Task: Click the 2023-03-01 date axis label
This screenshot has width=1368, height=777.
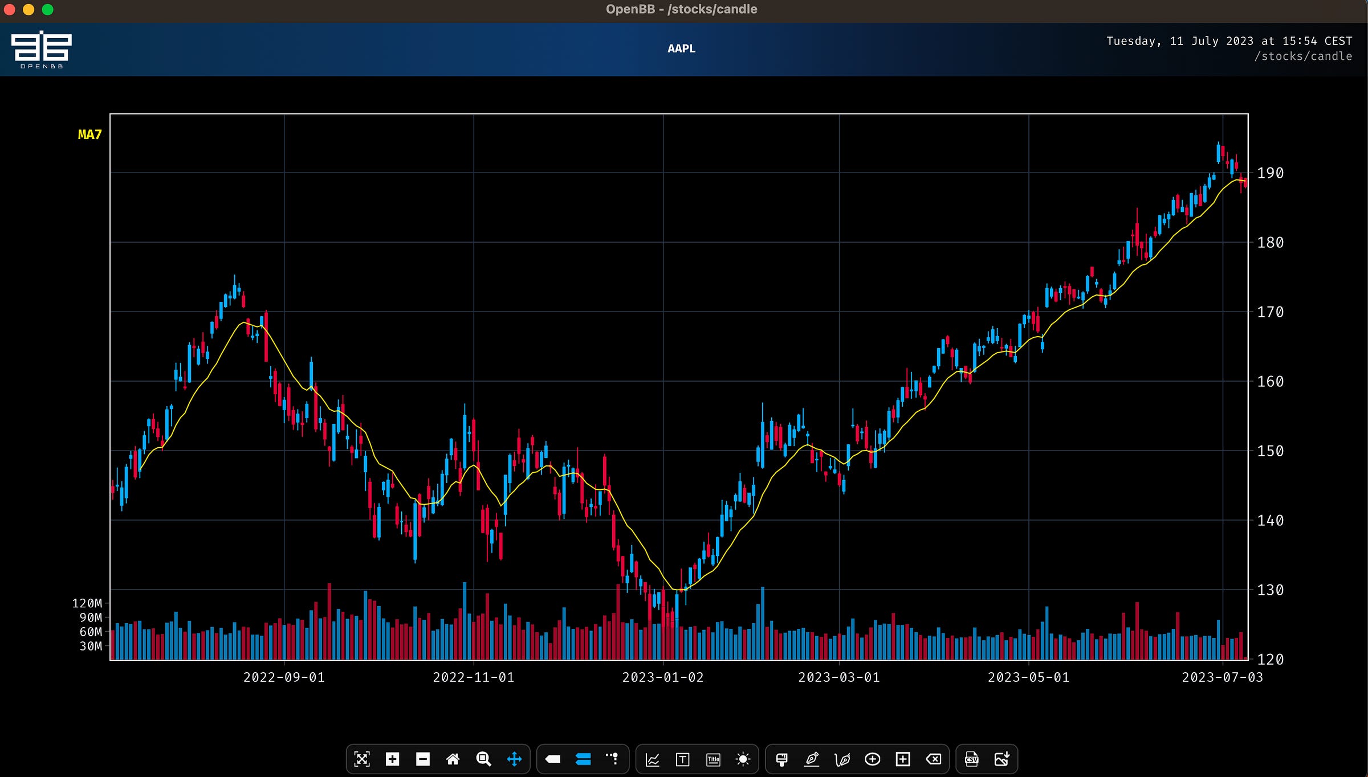Action: click(x=838, y=677)
